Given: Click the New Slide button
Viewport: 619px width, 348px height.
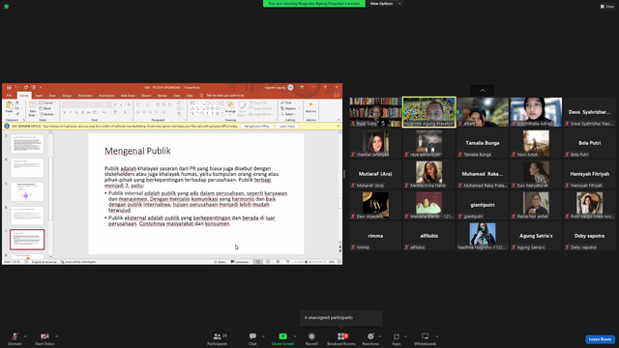Looking at the screenshot, I should 33,109.
